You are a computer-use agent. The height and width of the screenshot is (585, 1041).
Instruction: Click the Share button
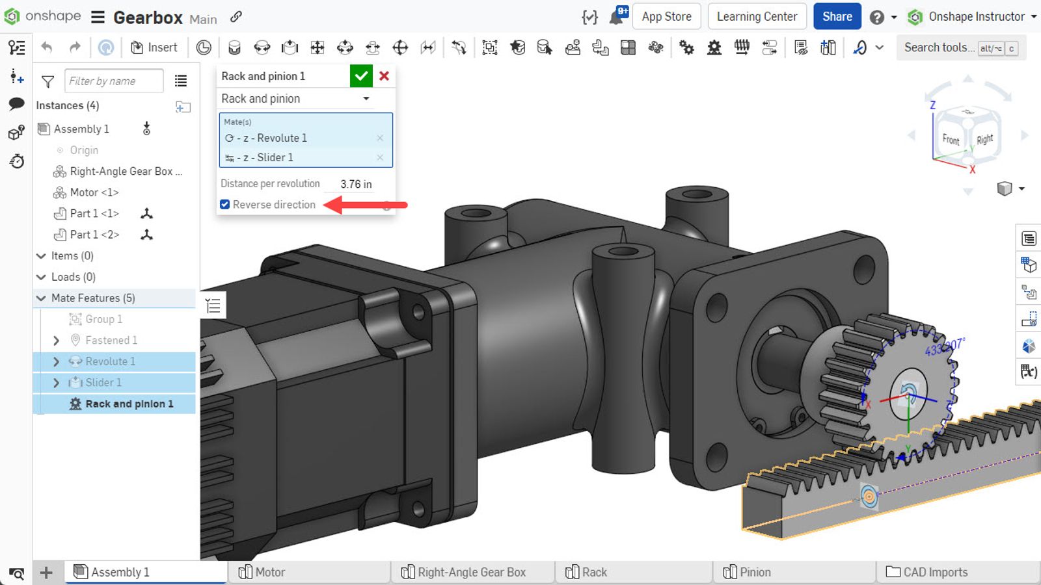click(837, 16)
